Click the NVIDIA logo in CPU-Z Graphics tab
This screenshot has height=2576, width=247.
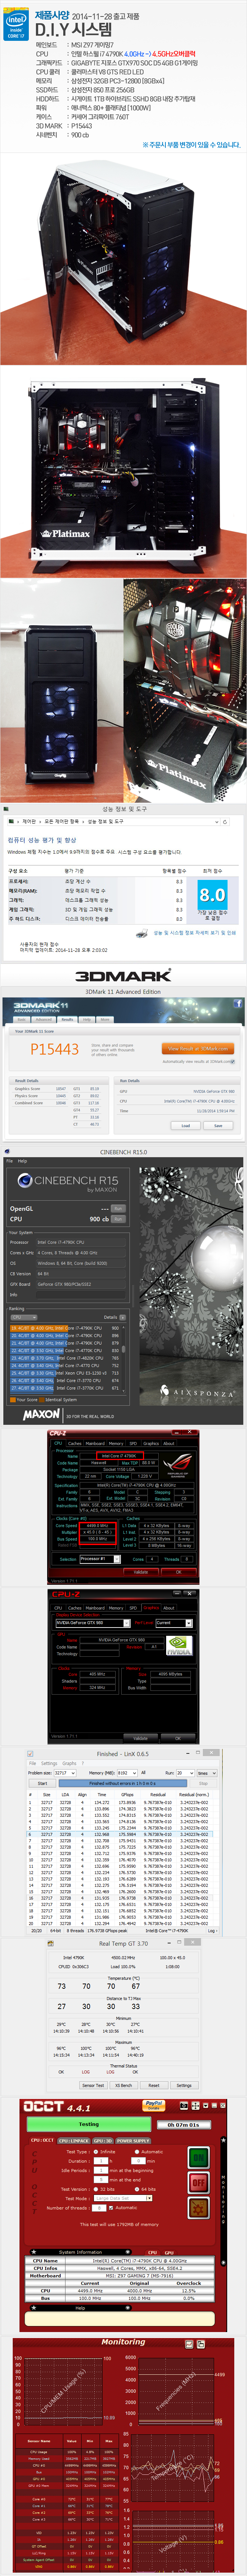click(179, 1645)
